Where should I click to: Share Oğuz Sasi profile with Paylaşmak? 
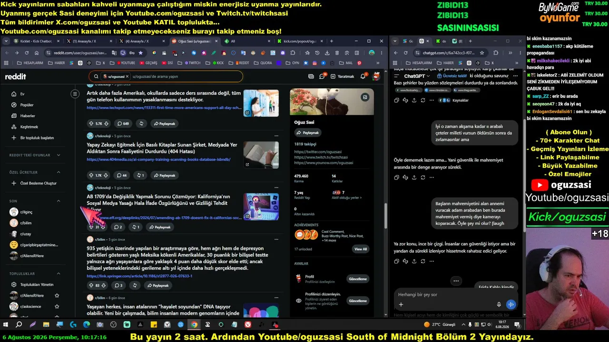(307, 133)
